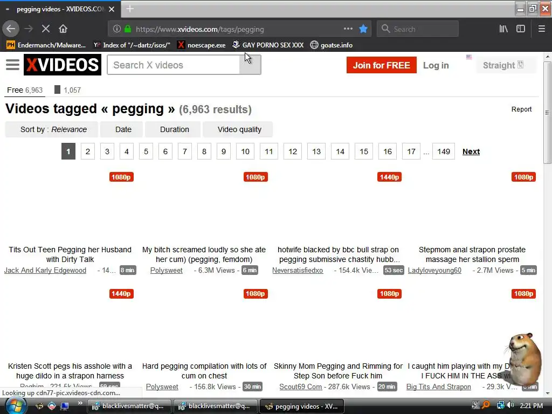Close the pegging videos tab
Viewport: 552px width, 414px height.
(x=112, y=9)
